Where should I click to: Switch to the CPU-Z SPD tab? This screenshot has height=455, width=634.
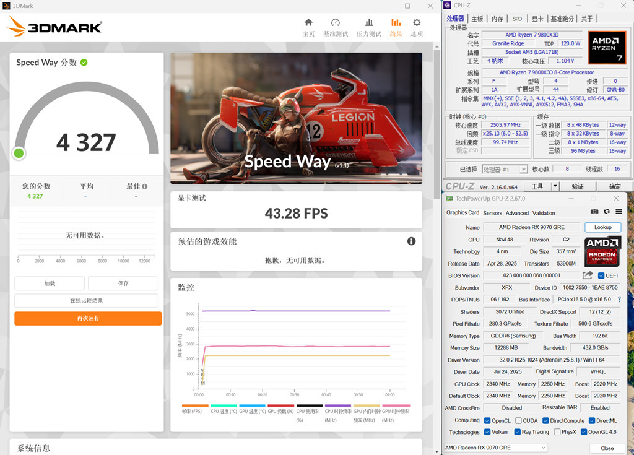[x=517, y=19]
